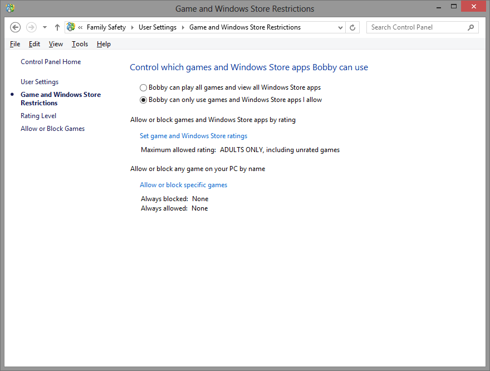Expand the chevron after Family Safety breadcrumb
Screen dimensions: 490x371
click(x=132, y=27)
